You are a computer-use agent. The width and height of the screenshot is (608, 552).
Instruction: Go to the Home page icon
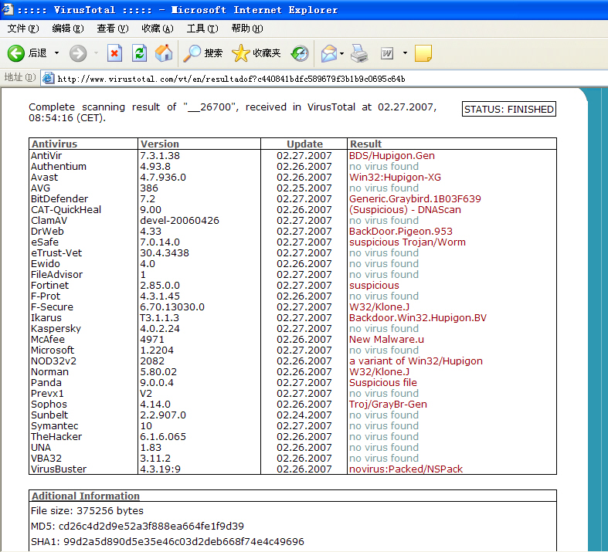tap(164, 53)
